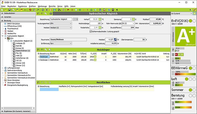Open the calculator toolbar icon
Viewport: 197px width, 114px height.
click(x=113, y=10)
